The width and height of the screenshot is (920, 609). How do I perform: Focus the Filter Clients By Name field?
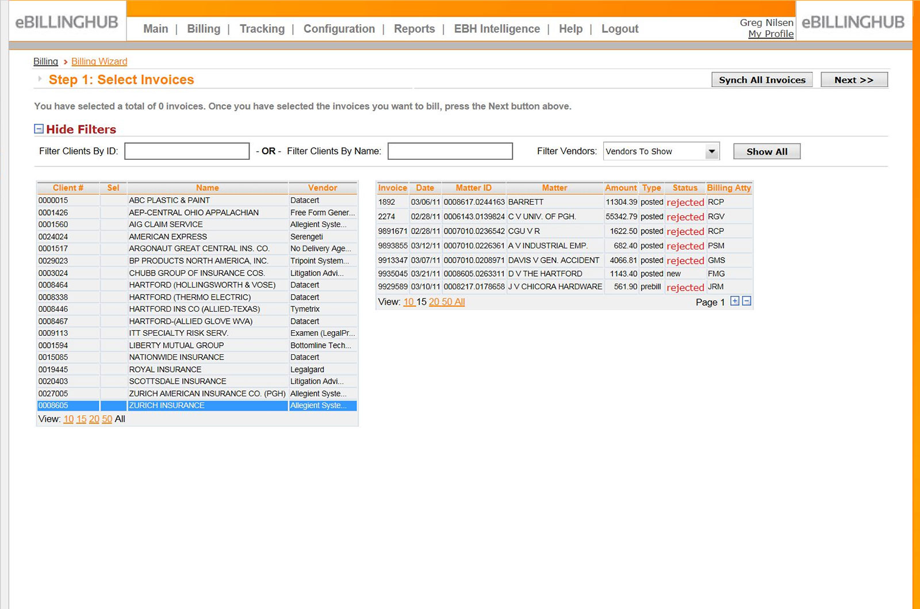tap(450, 151)
